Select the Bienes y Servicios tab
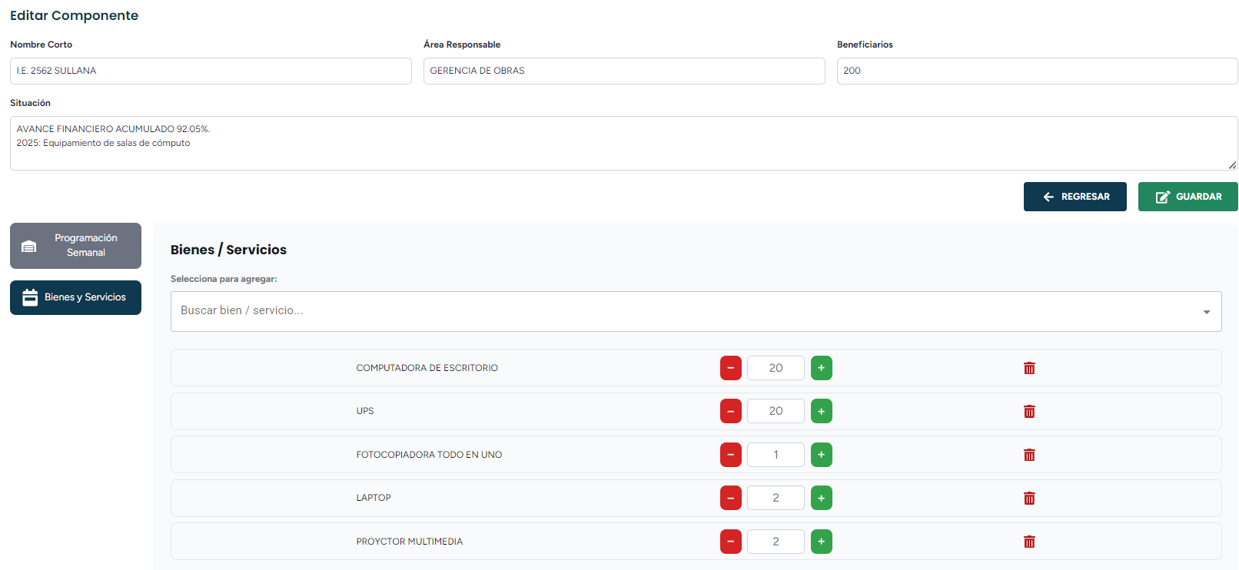 (x=75, y=297)
